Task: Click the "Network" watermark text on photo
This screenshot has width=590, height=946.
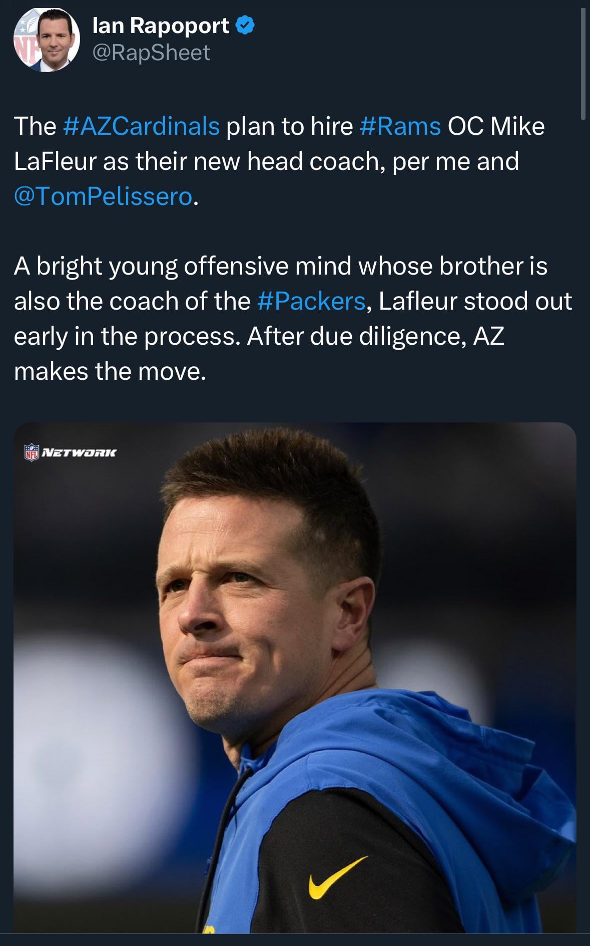Action: [79, 452]
